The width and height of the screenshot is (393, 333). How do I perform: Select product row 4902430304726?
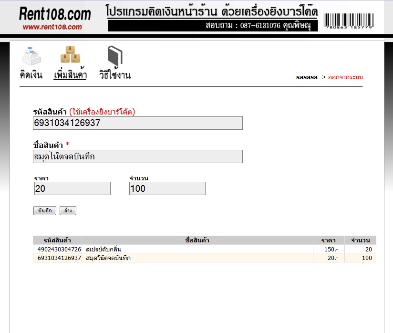[59, 249]
